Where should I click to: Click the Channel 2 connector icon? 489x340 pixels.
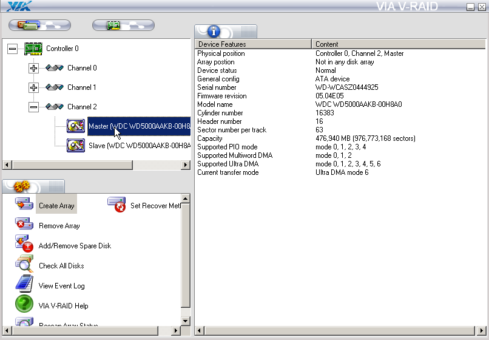[x=55, y=107]
